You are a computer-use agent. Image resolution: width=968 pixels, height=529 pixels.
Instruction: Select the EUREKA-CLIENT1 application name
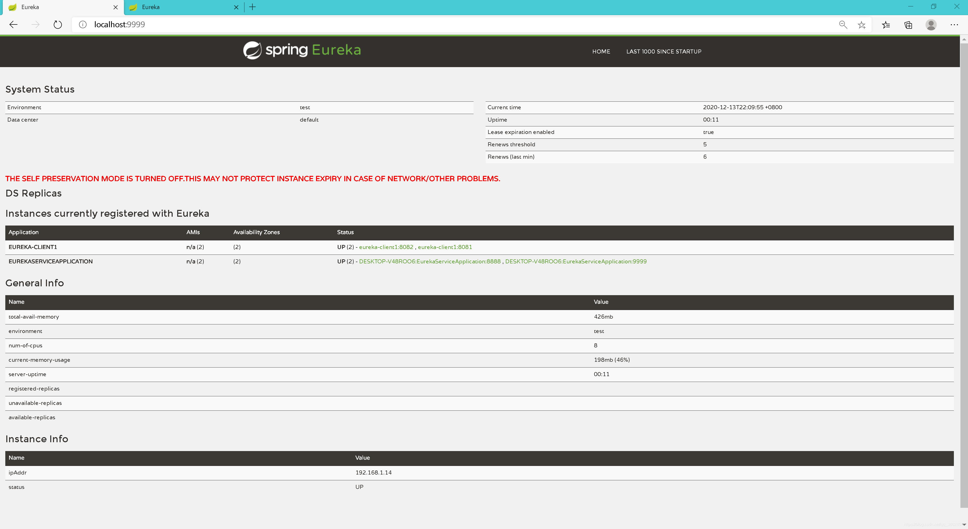pyautogui.click(x=33, y=247)
